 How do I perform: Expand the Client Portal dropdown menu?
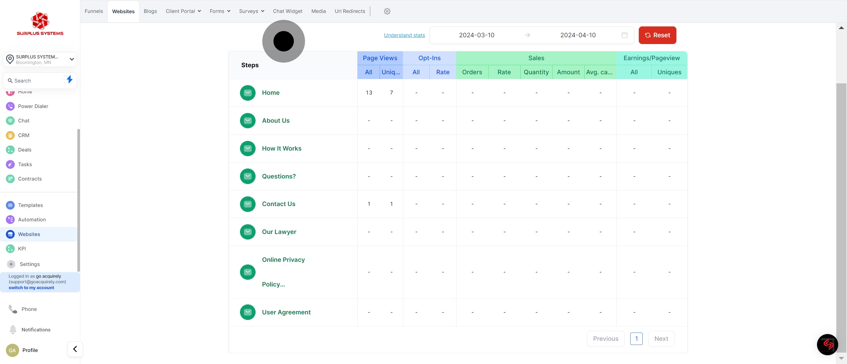point(183,11)
